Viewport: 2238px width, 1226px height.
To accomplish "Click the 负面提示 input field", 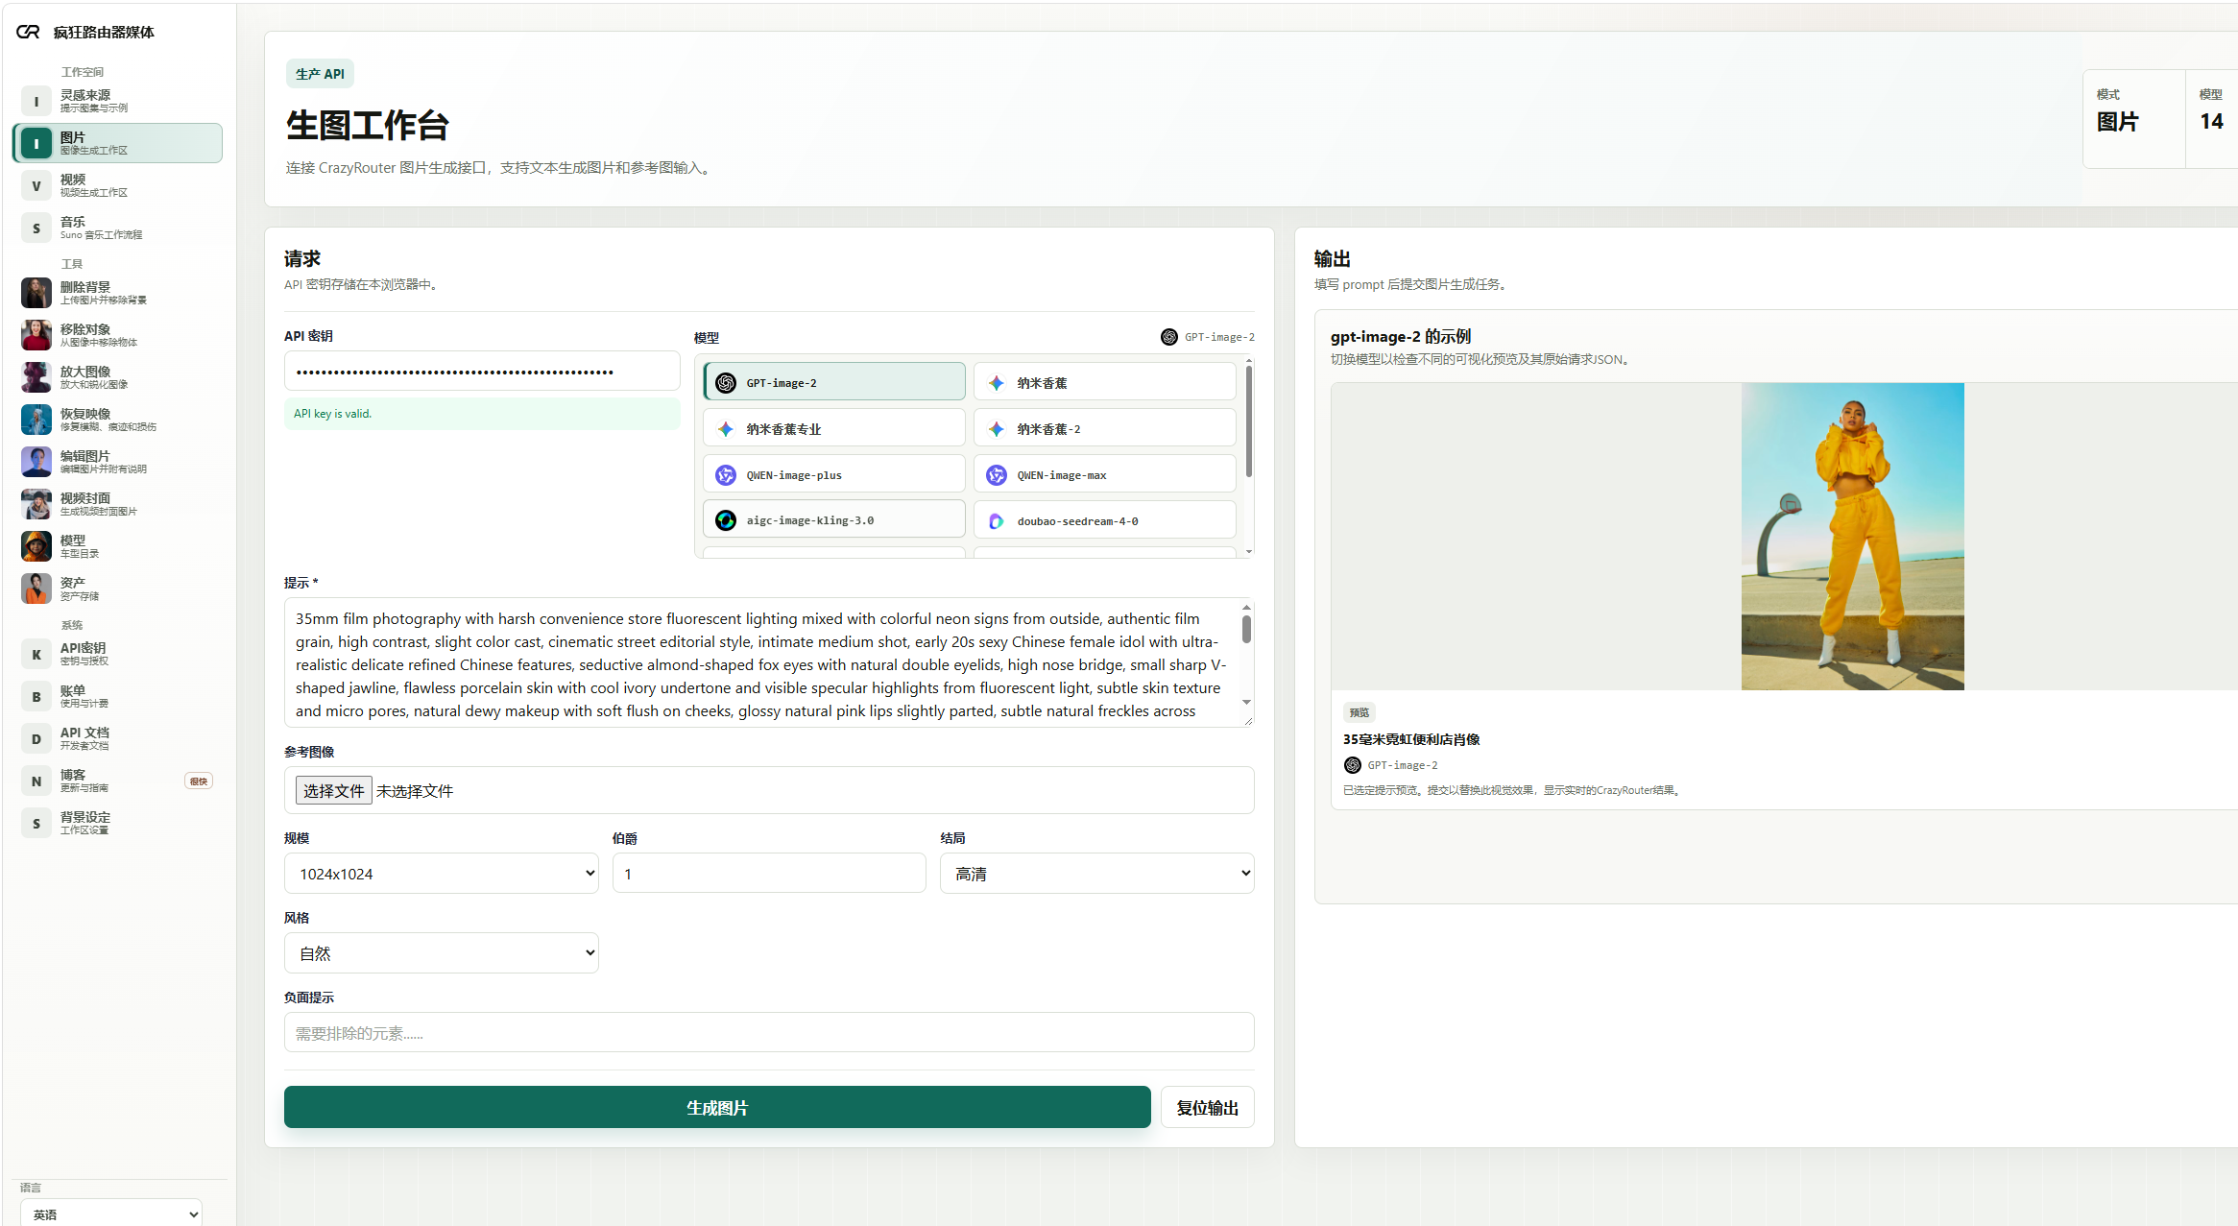I will pyautogui.click(x=769, y=1032).
